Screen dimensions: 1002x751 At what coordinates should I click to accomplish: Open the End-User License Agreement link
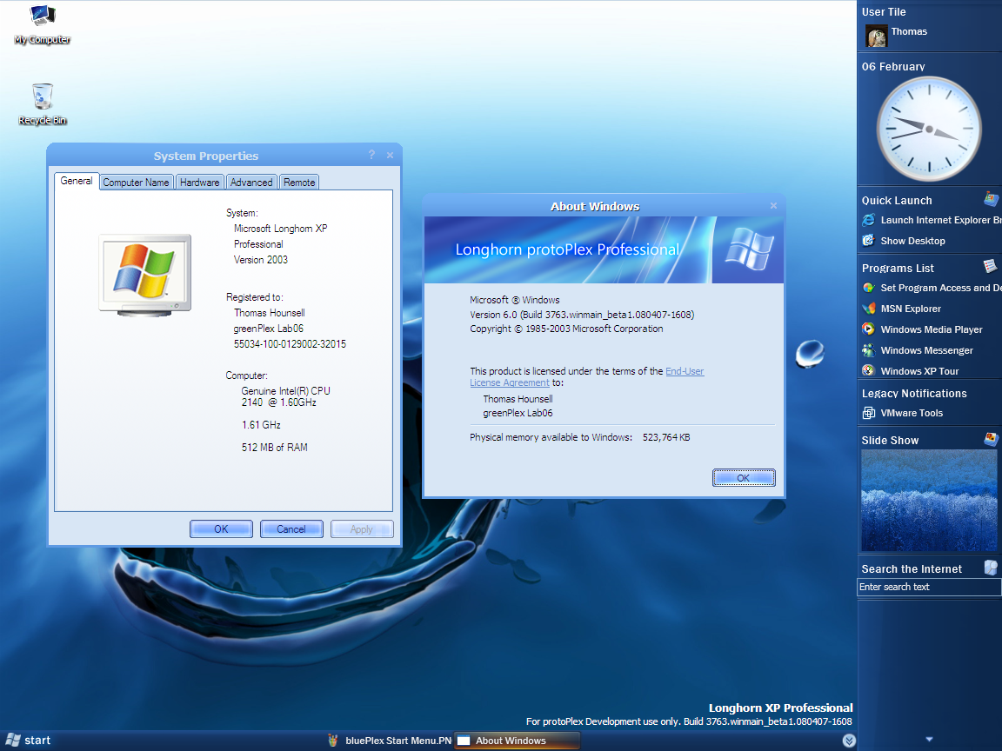[x=586, y=376]
